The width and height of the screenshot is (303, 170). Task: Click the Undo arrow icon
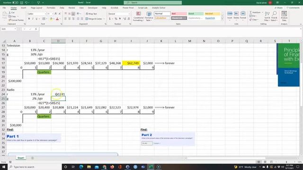26,3
